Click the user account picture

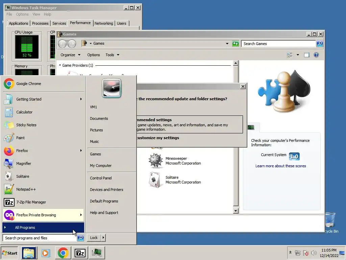112,88
